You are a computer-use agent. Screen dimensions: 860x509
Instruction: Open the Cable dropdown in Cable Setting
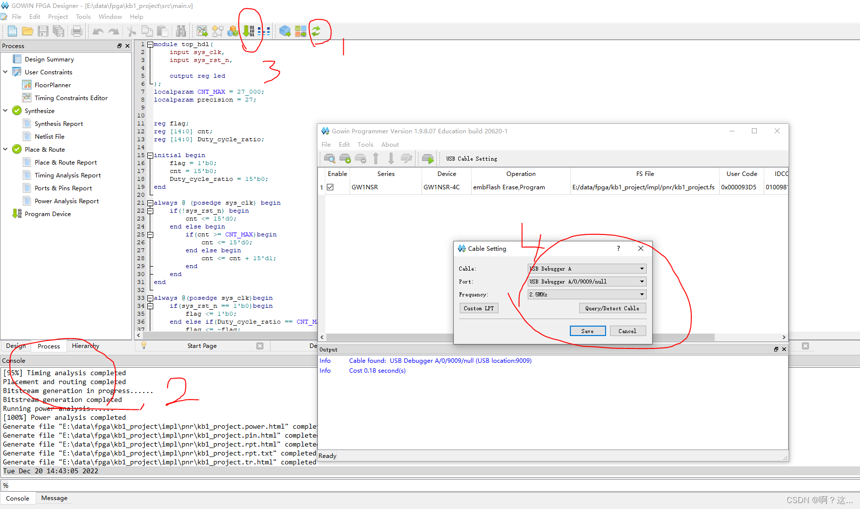coord(587,269)
